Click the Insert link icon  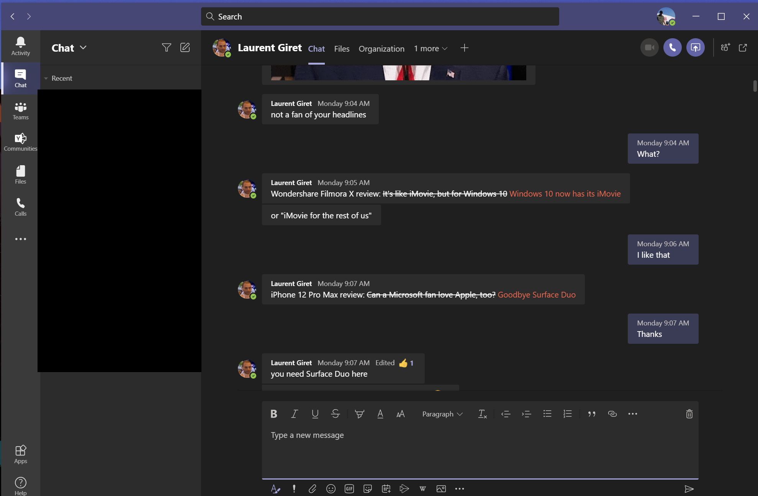click(612, 413)
